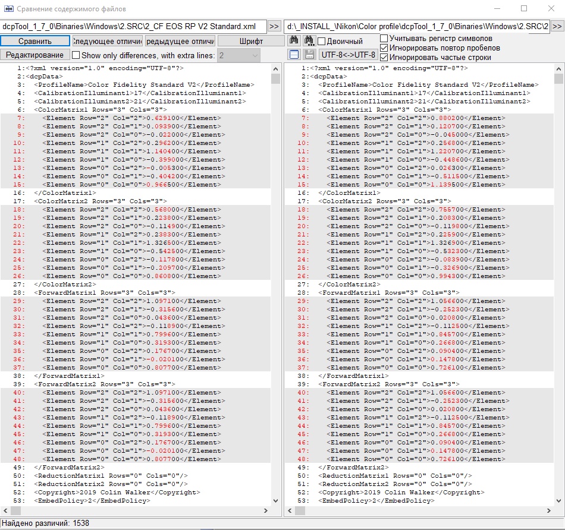Browse for right file with >> button
The image size is (565, 530).
tap(557, 27)
